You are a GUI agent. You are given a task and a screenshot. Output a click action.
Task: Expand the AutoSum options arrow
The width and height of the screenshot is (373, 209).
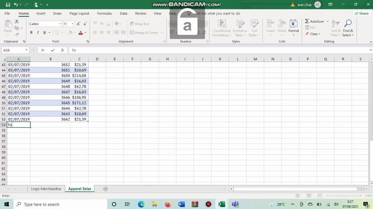click(x=328, y=21)
